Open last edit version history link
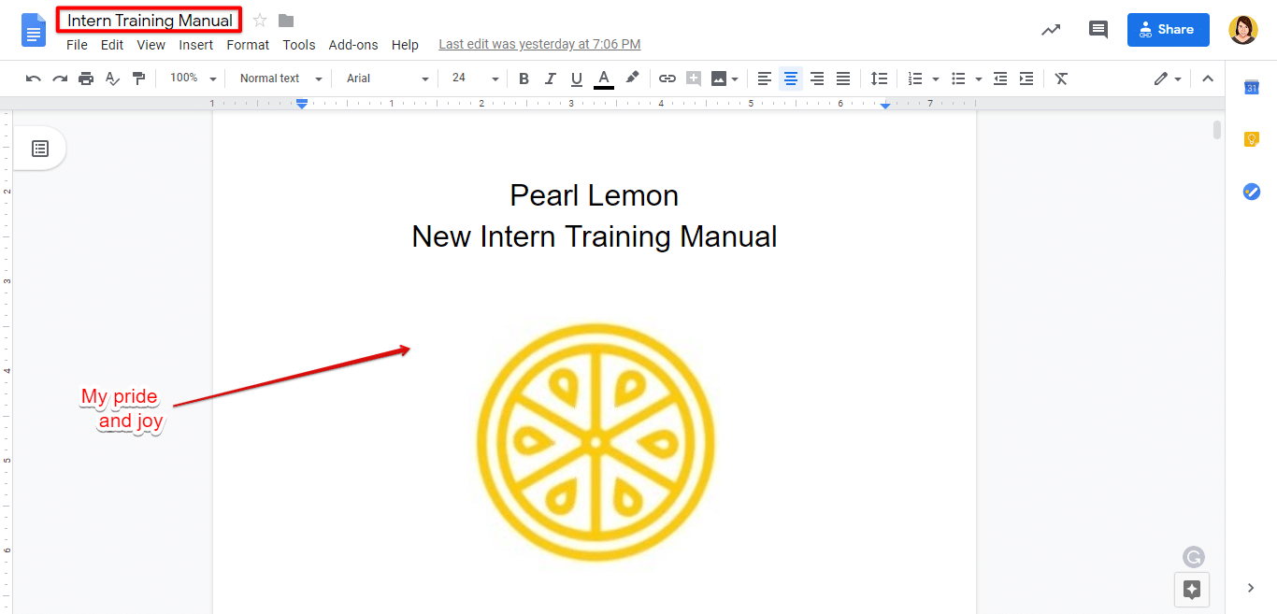1277x614 pixels. (539, 44)
